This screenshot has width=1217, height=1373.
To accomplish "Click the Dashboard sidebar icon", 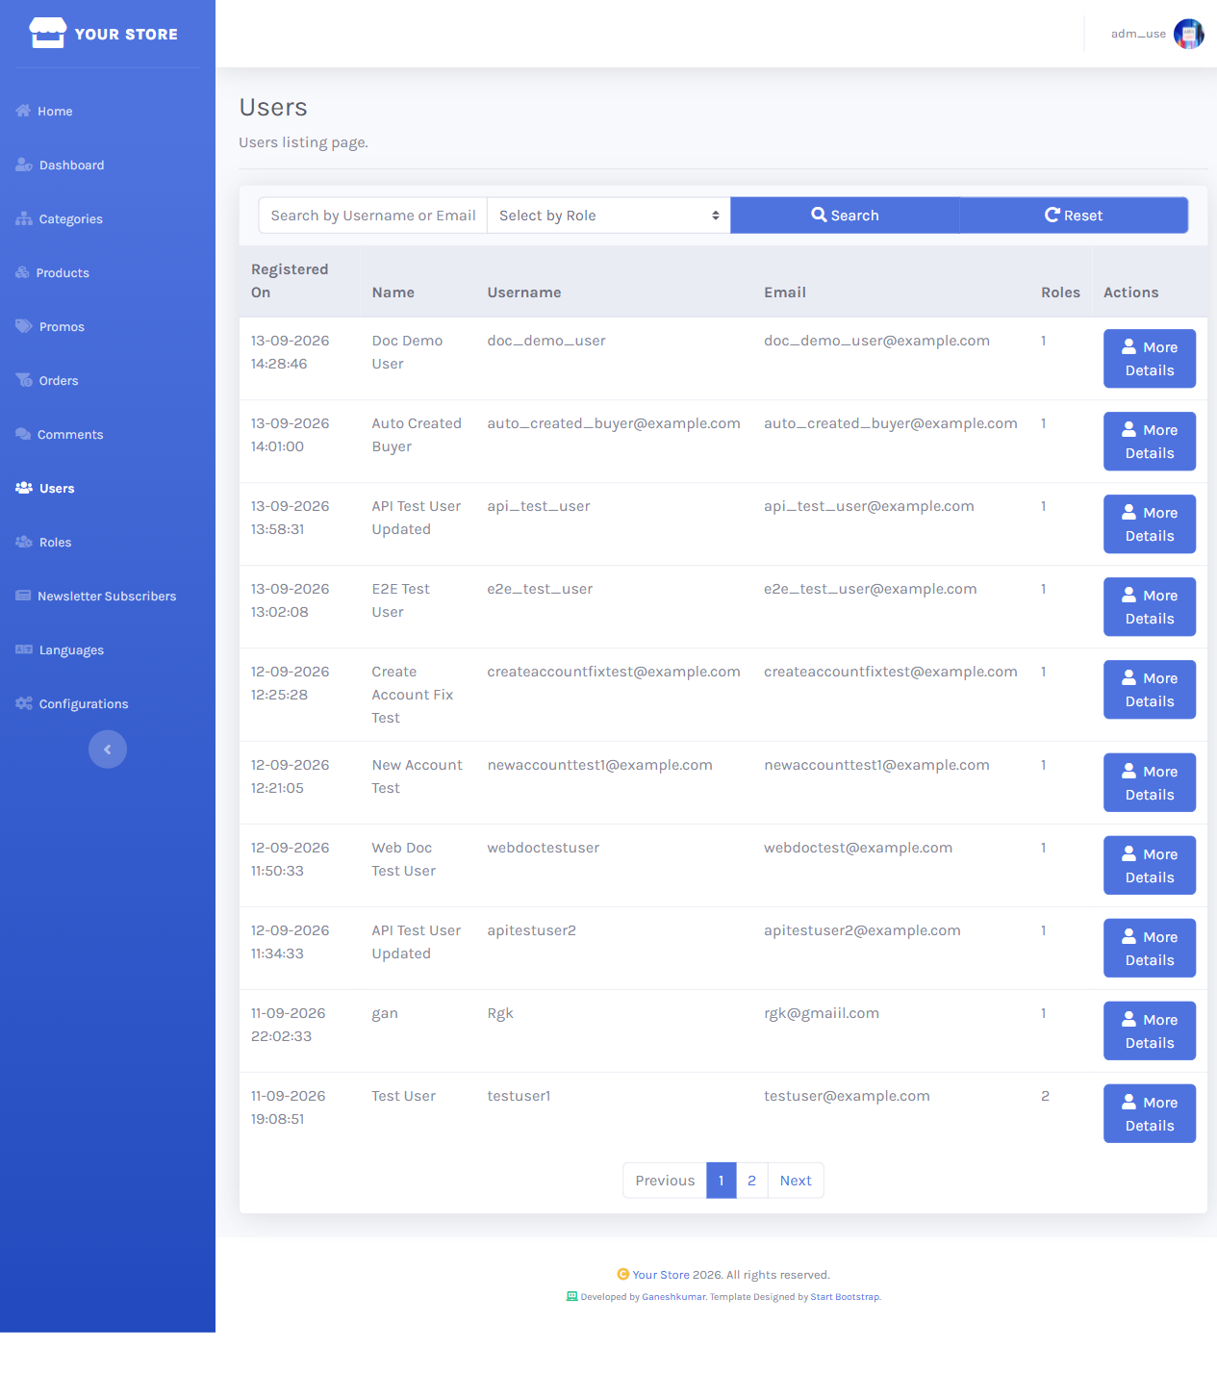I will click(x=24, y=165).
